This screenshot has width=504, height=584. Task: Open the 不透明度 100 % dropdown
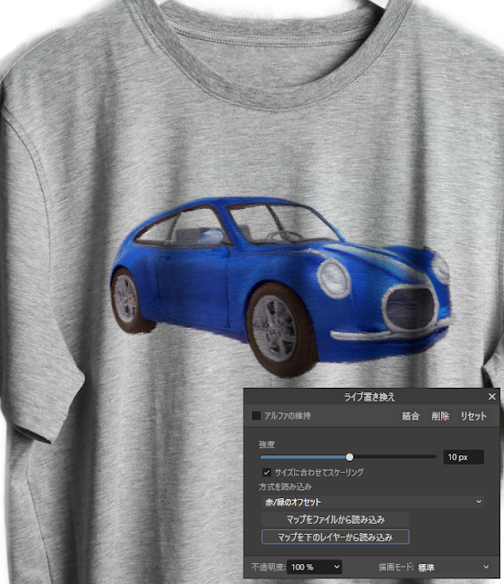click(x=314, y=567)
